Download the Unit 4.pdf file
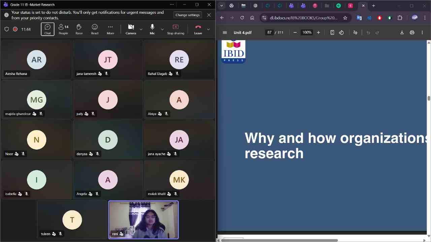 [402, 33]
